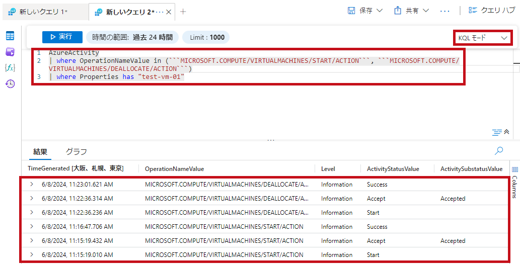Expand the 11:16:47.706 AM row

pos(32,227)
